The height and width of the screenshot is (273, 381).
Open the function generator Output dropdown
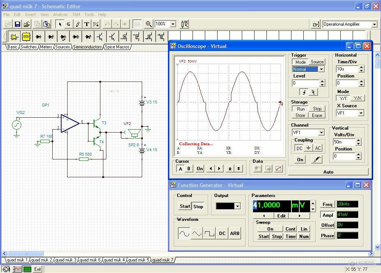237,206
